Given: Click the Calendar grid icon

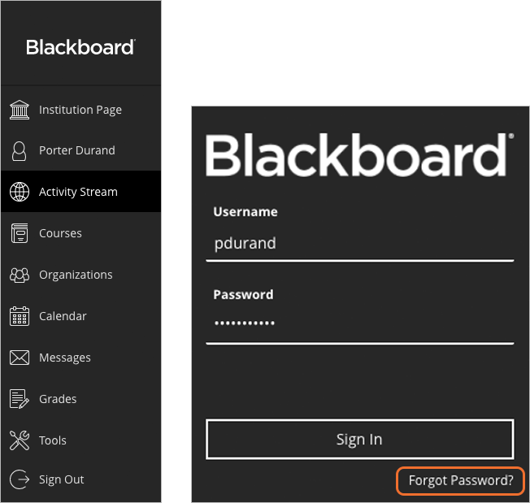Looking at the screenshot, I should tap(20, 316).
